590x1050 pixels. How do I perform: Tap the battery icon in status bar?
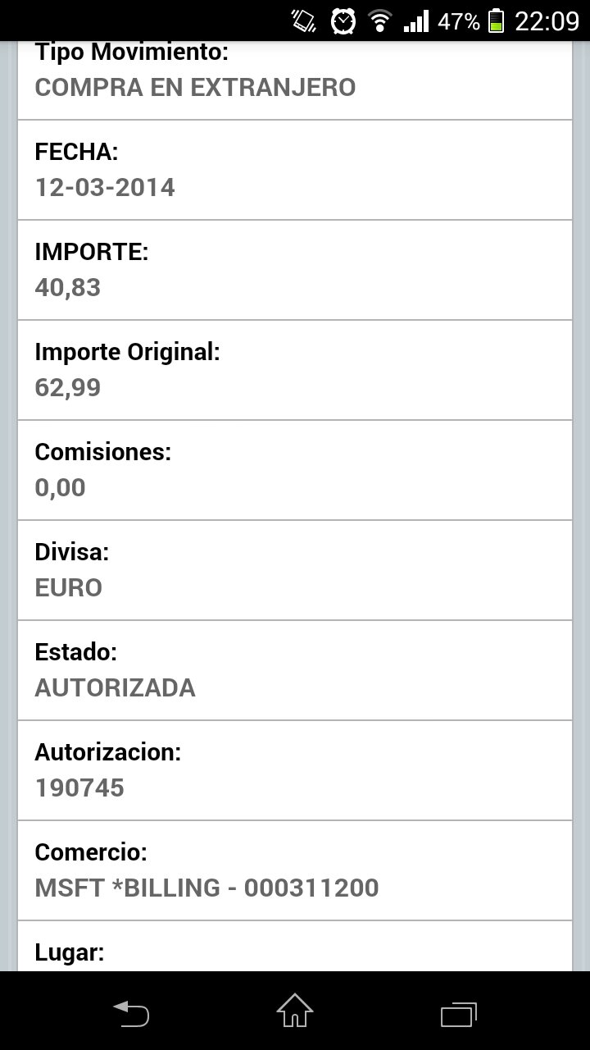tap(496, 21)
